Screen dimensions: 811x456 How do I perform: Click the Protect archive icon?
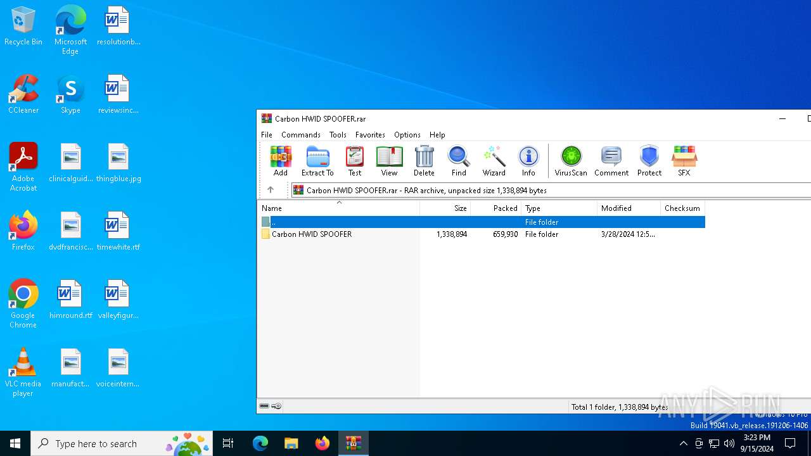click(x=649, y=161)
